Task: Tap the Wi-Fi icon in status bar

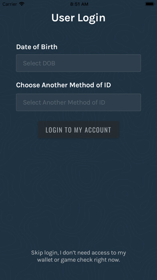Action: coord(22,4)
